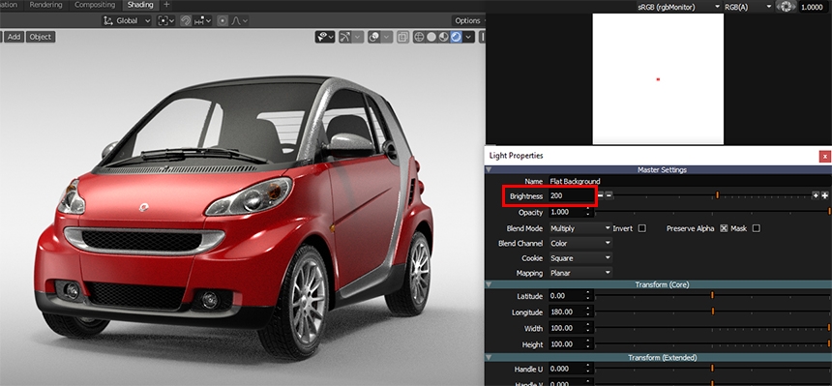Open the viewport shading options dropdown
Image resolution: width=832 pixels, height=386 pixels.
click(469, 37)
